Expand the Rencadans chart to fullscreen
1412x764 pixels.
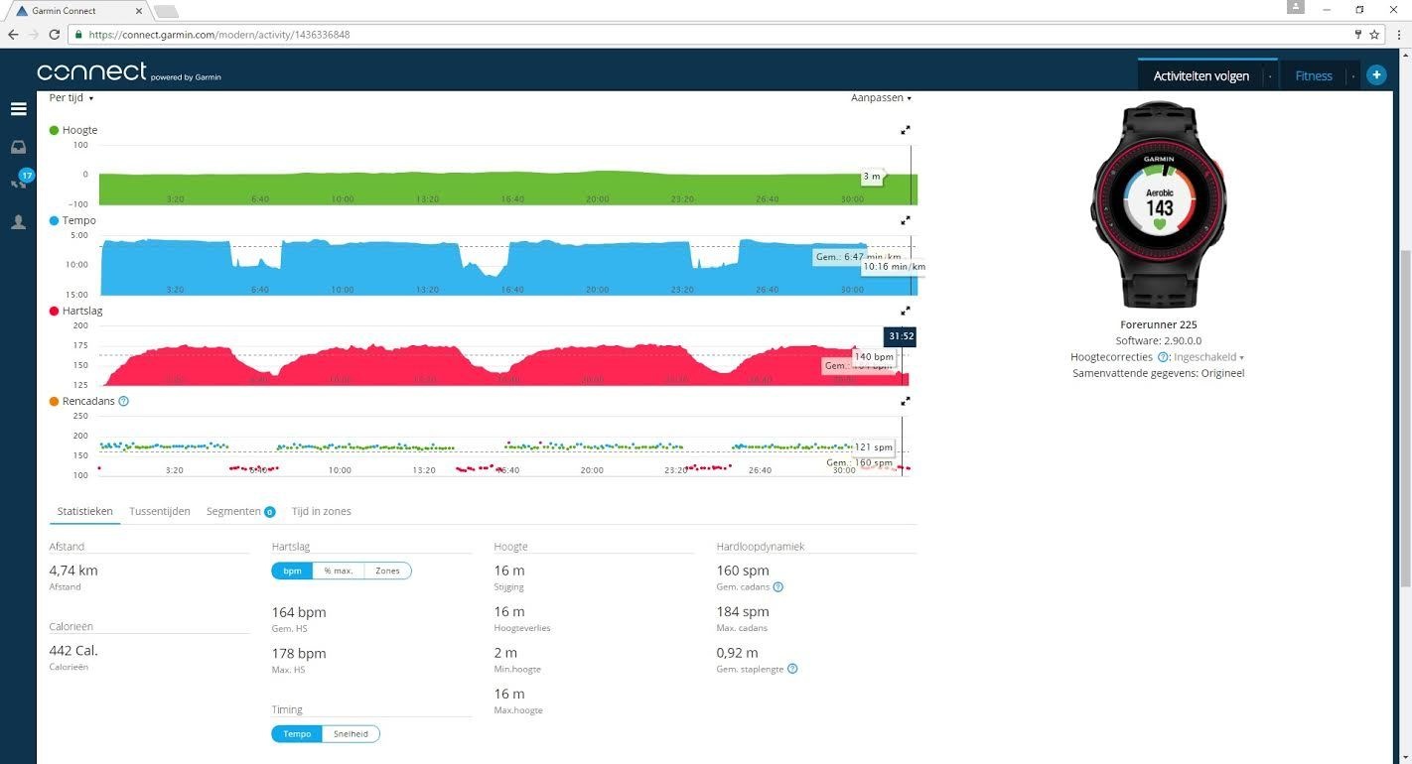[x=906, y=401]
